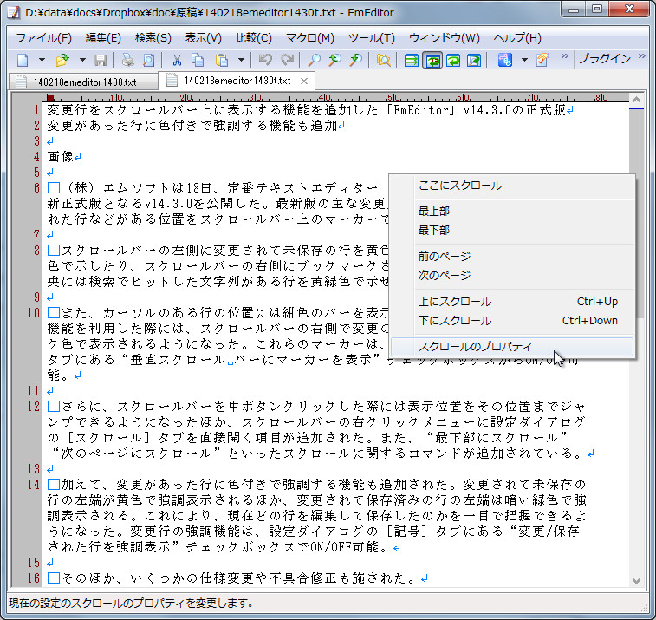Viewport: 656px width, 620px height.
Task: Click the configuration properties icon
Action: click(x=542, y=61)
